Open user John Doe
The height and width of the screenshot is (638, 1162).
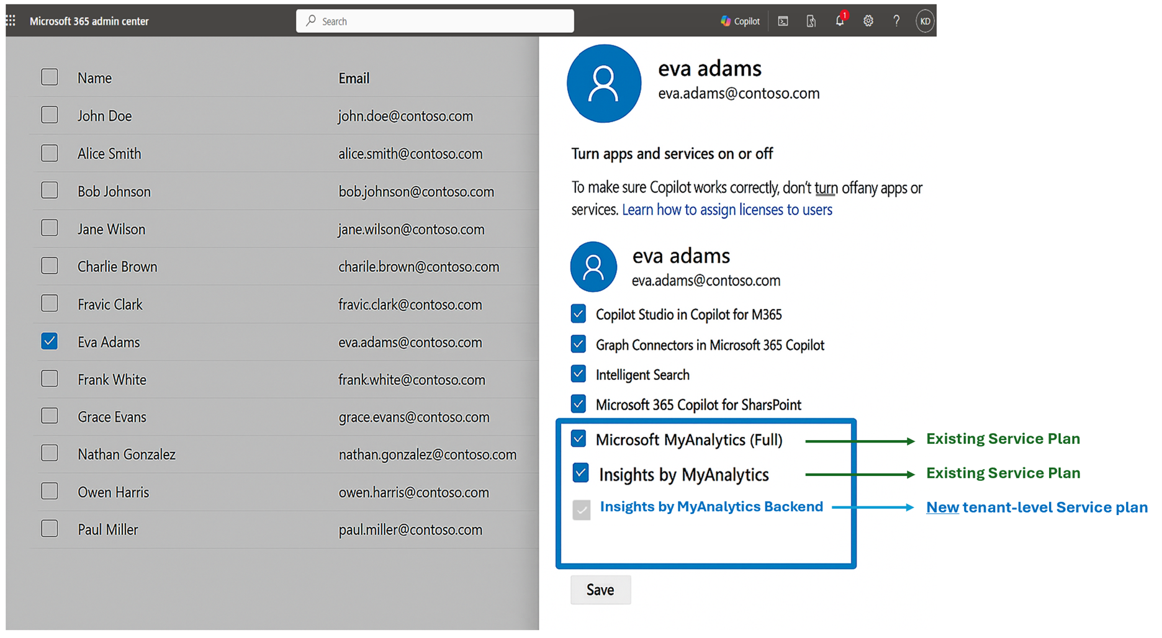[104, 116]
